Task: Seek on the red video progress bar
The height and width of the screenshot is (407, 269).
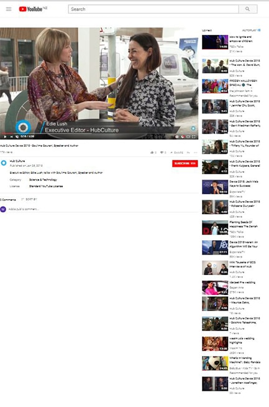Action: pyautogui.click(x=99, y=133)
